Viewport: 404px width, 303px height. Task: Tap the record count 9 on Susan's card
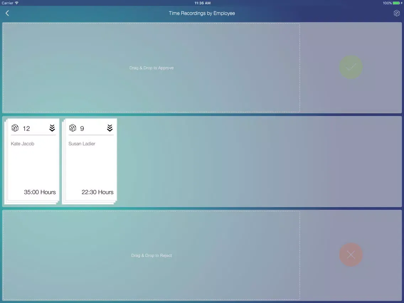[82, 128]
